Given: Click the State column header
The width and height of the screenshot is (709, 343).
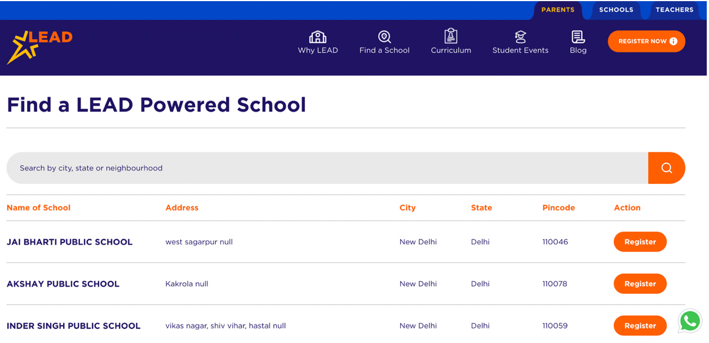Looking at the screenshot, I should tap(481, 208).
